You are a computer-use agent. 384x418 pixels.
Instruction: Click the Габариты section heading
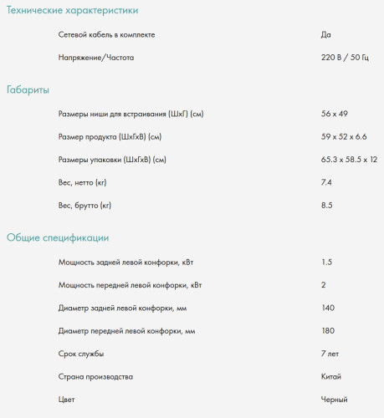coord(28,89)
